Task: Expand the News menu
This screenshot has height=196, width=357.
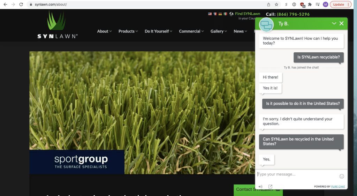Action: 240,31
